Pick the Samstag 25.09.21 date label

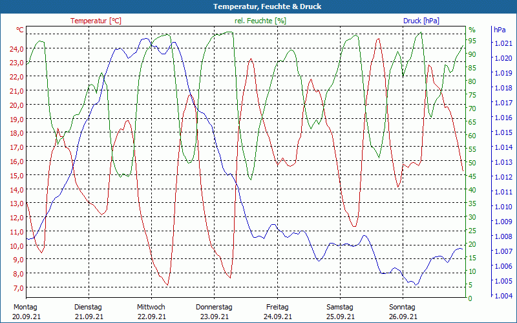[x=340, y=311]
